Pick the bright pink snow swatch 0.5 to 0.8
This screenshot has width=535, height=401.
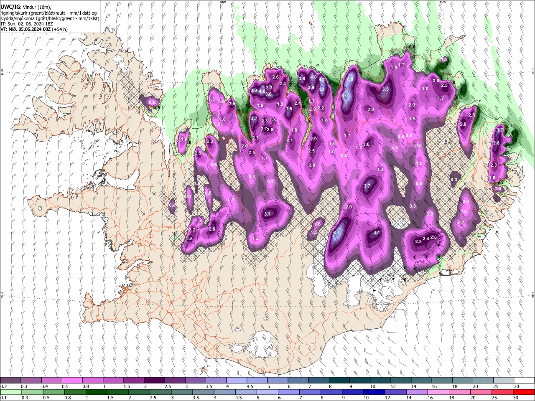72,381
